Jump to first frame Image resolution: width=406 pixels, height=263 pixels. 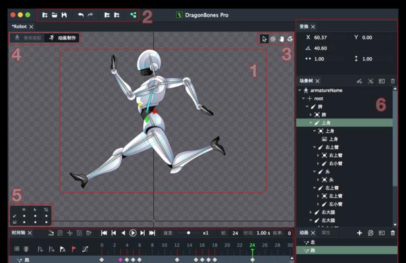pyautogui.click(x=104, y=233)
